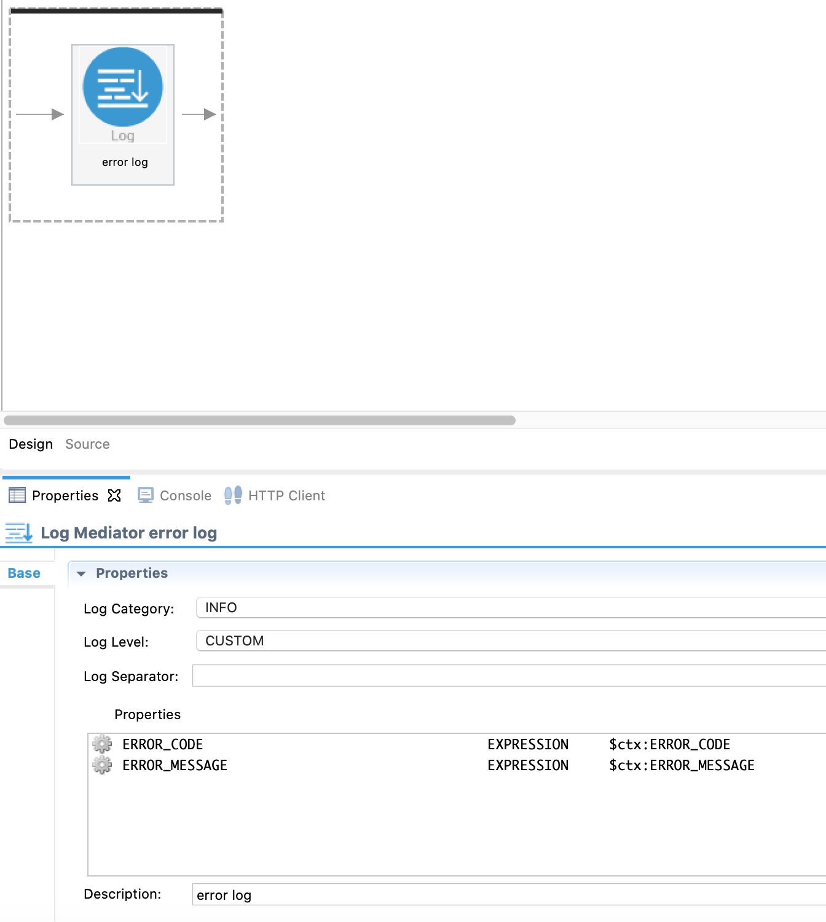The width and height of the screenshot is (826, 922).
Task: Click the horizontal scrollbar under canvas
Action: [259, 420]
